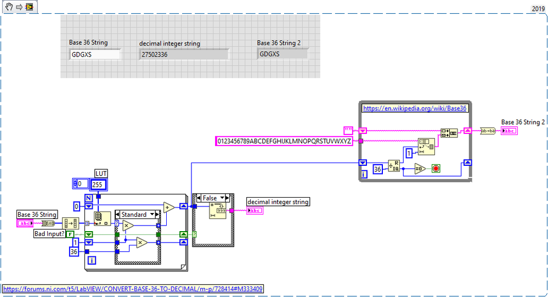Viewport: 548px width, 297px height.
Task: Click the array index stepper beside 0
Action: point(75,184)
